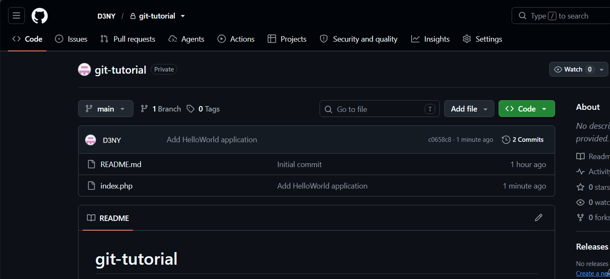This screenshot has width=610, height=279.
Task: Open the index.php file
Action: 117,186
